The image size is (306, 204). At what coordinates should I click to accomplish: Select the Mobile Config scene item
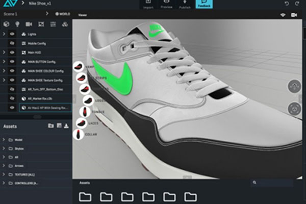click(x=33, y=43)
